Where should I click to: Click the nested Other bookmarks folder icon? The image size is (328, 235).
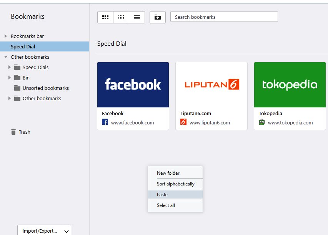tap(17, 98)
